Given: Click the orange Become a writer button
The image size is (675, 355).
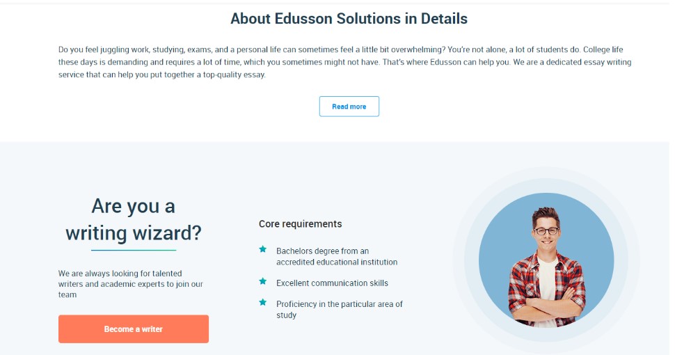Looking at the screenshot, I should [134, 329].
